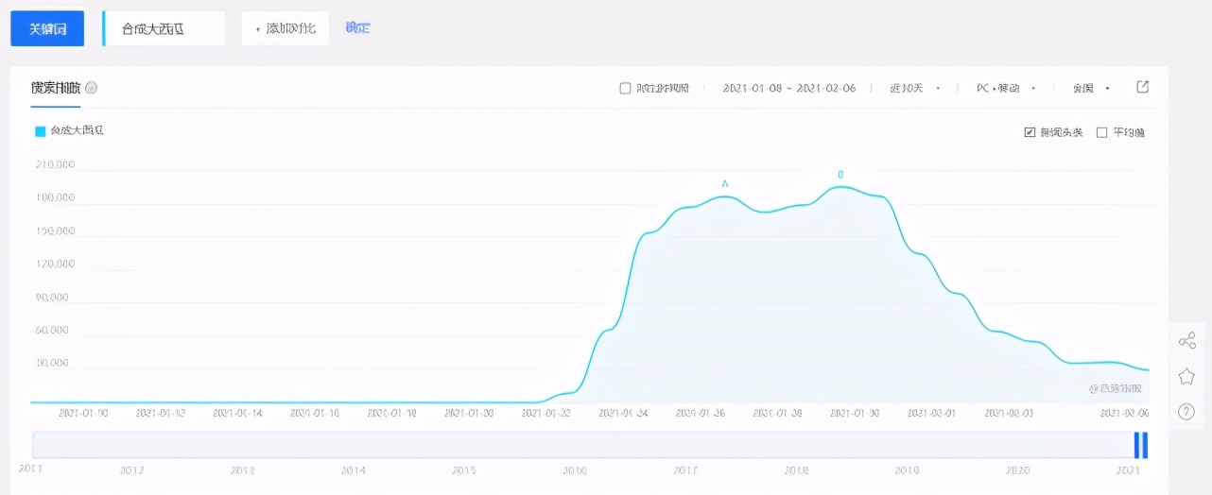Viewport: 1212px width, 495px height.
Task: Click the A news marker on curve
Action: (x=725, y=183)
